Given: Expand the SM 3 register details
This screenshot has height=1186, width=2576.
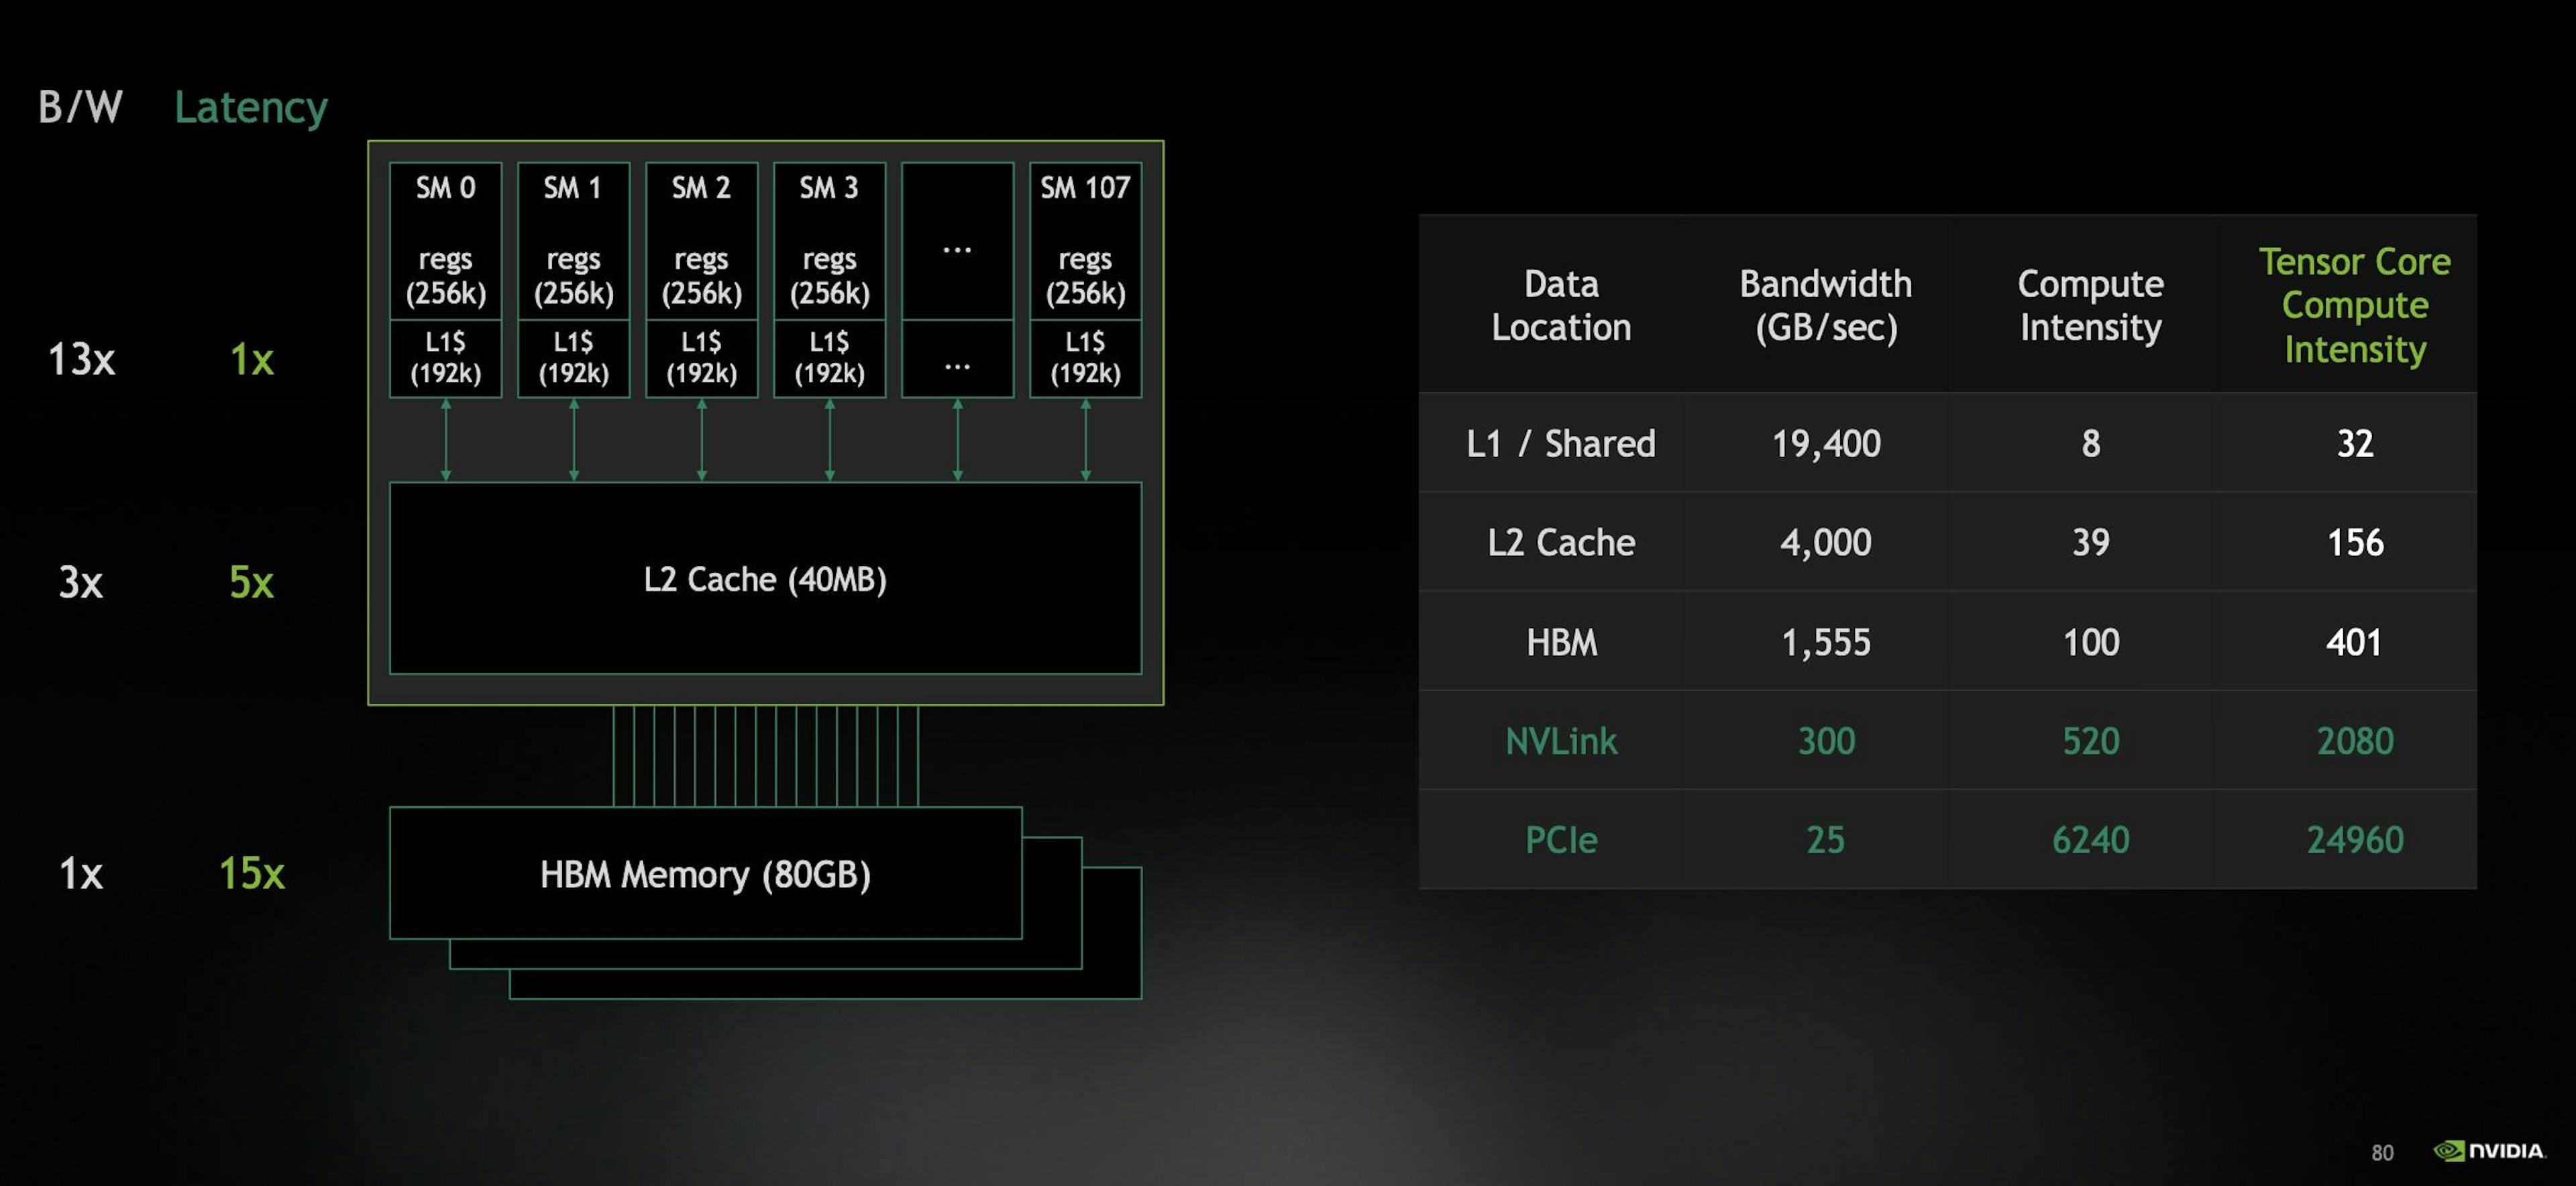Looking at the screenshot, I should click(831, 266).
